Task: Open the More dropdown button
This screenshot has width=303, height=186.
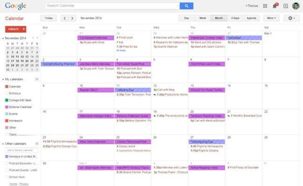Action: click(x=271, y=18)
